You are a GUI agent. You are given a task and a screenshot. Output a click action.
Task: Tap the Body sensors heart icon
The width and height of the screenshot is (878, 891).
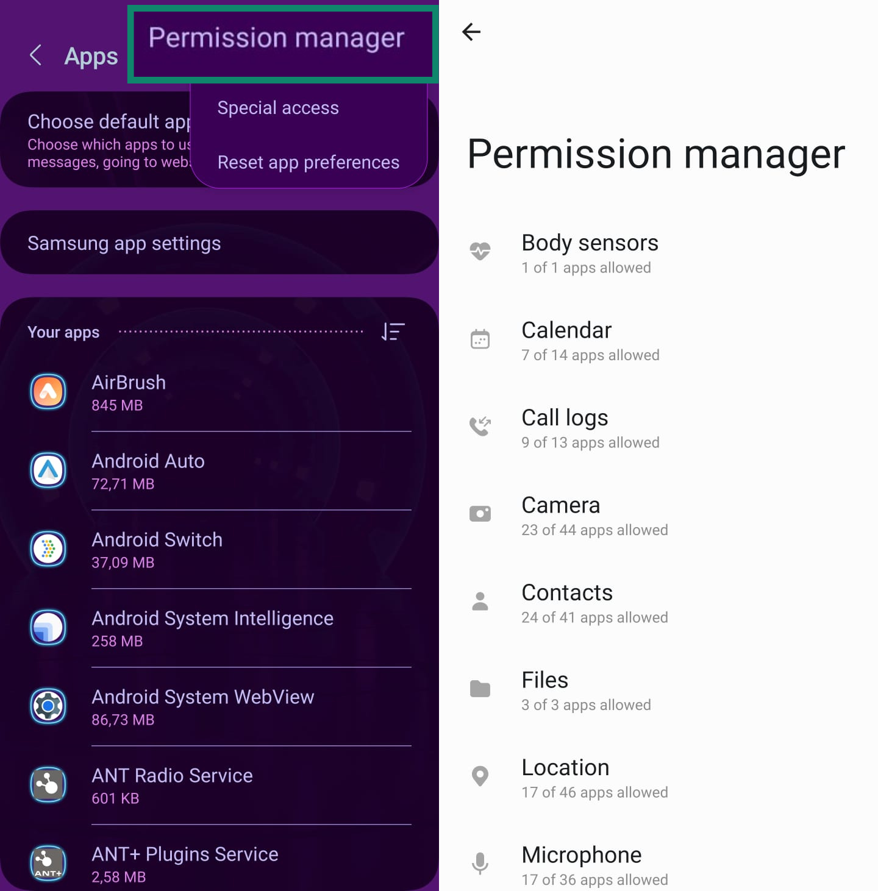[x=480, y=251]
